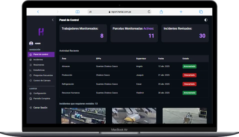Click the gear icon beside Configuración
This screenshot has width=239, height=137.
coord(31,93)
